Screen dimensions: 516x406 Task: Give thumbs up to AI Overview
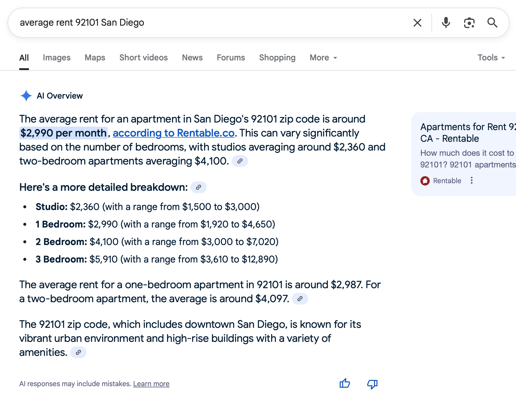click(345, 384)
